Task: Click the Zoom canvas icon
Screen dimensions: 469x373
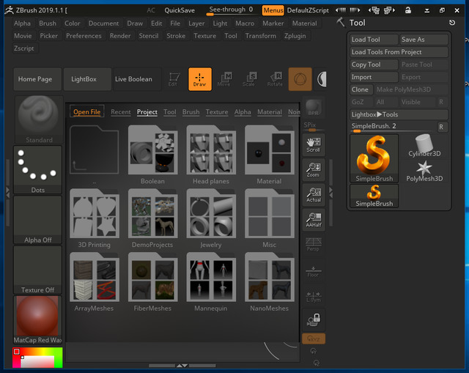Action: coord(313,170)
